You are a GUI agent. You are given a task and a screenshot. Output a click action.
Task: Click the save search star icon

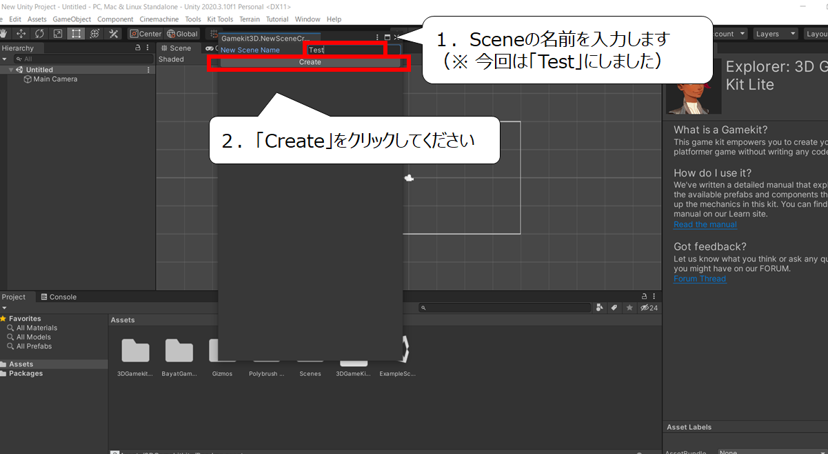click(x=629, y=308)
